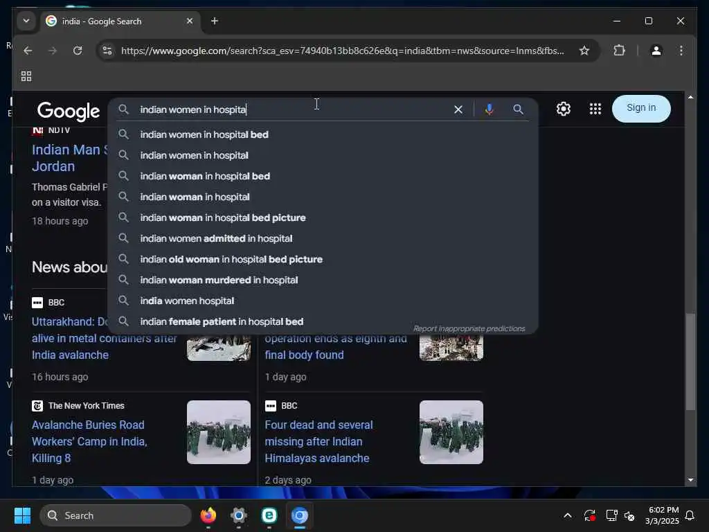709x532 pixels.
Task: Switch to Chromium in the taskbar
Action: point(299,515)
